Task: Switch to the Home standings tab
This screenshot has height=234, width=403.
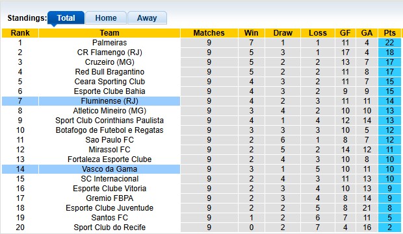Action: pos(106,18)
